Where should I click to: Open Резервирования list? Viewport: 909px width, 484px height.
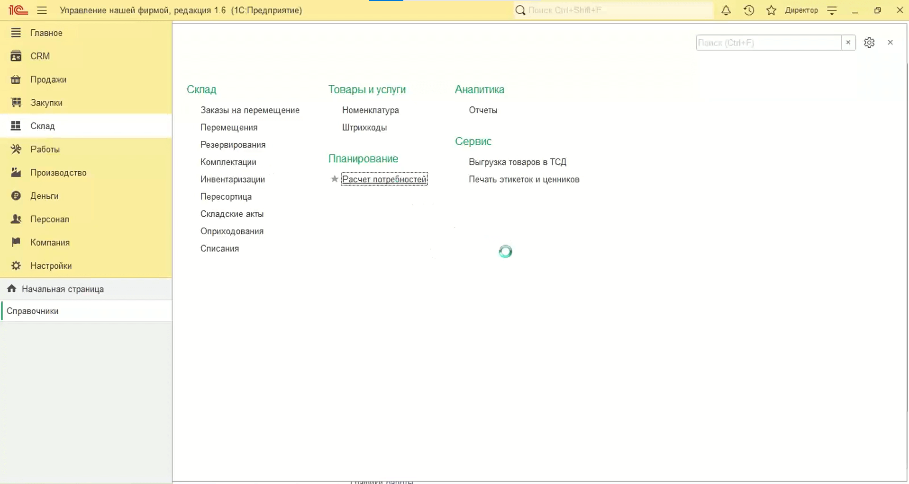[x=233, y=144]
